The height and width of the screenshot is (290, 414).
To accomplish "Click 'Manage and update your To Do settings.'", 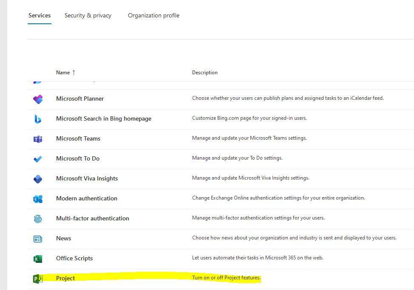I will 237,158.
